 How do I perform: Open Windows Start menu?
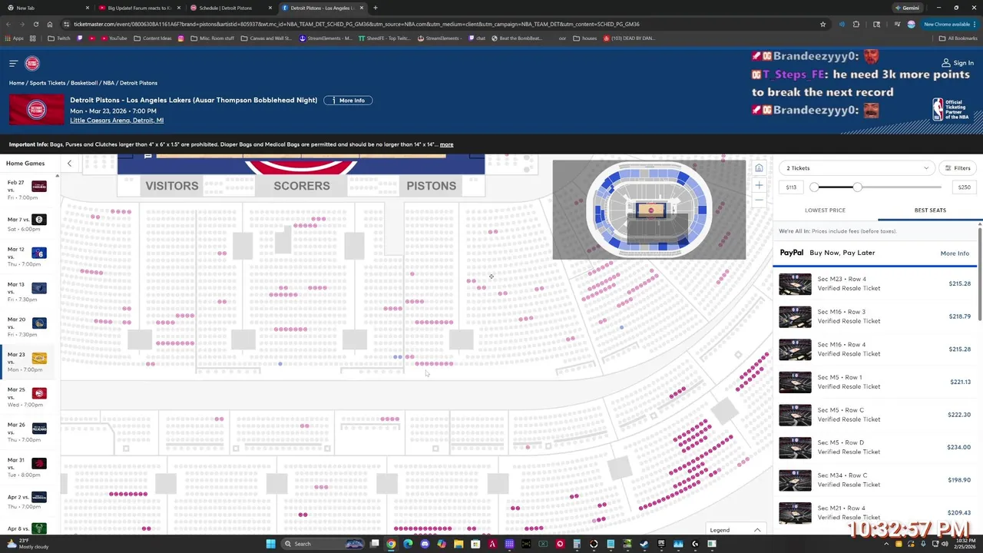tap(270, 544)
